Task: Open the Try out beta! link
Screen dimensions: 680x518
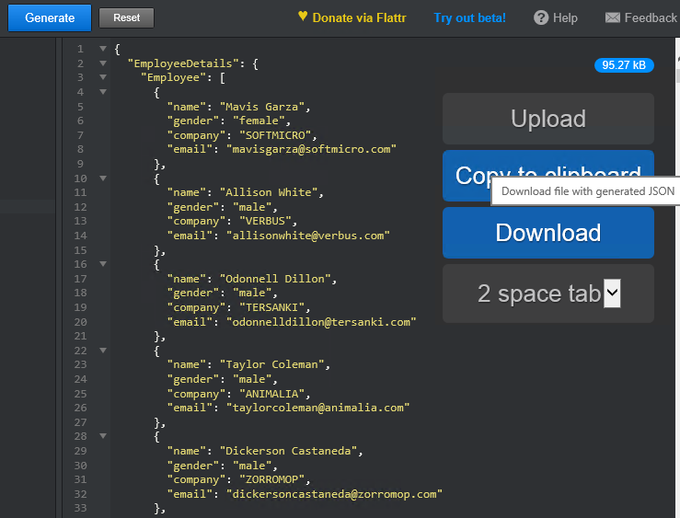Action: (469, 17)
